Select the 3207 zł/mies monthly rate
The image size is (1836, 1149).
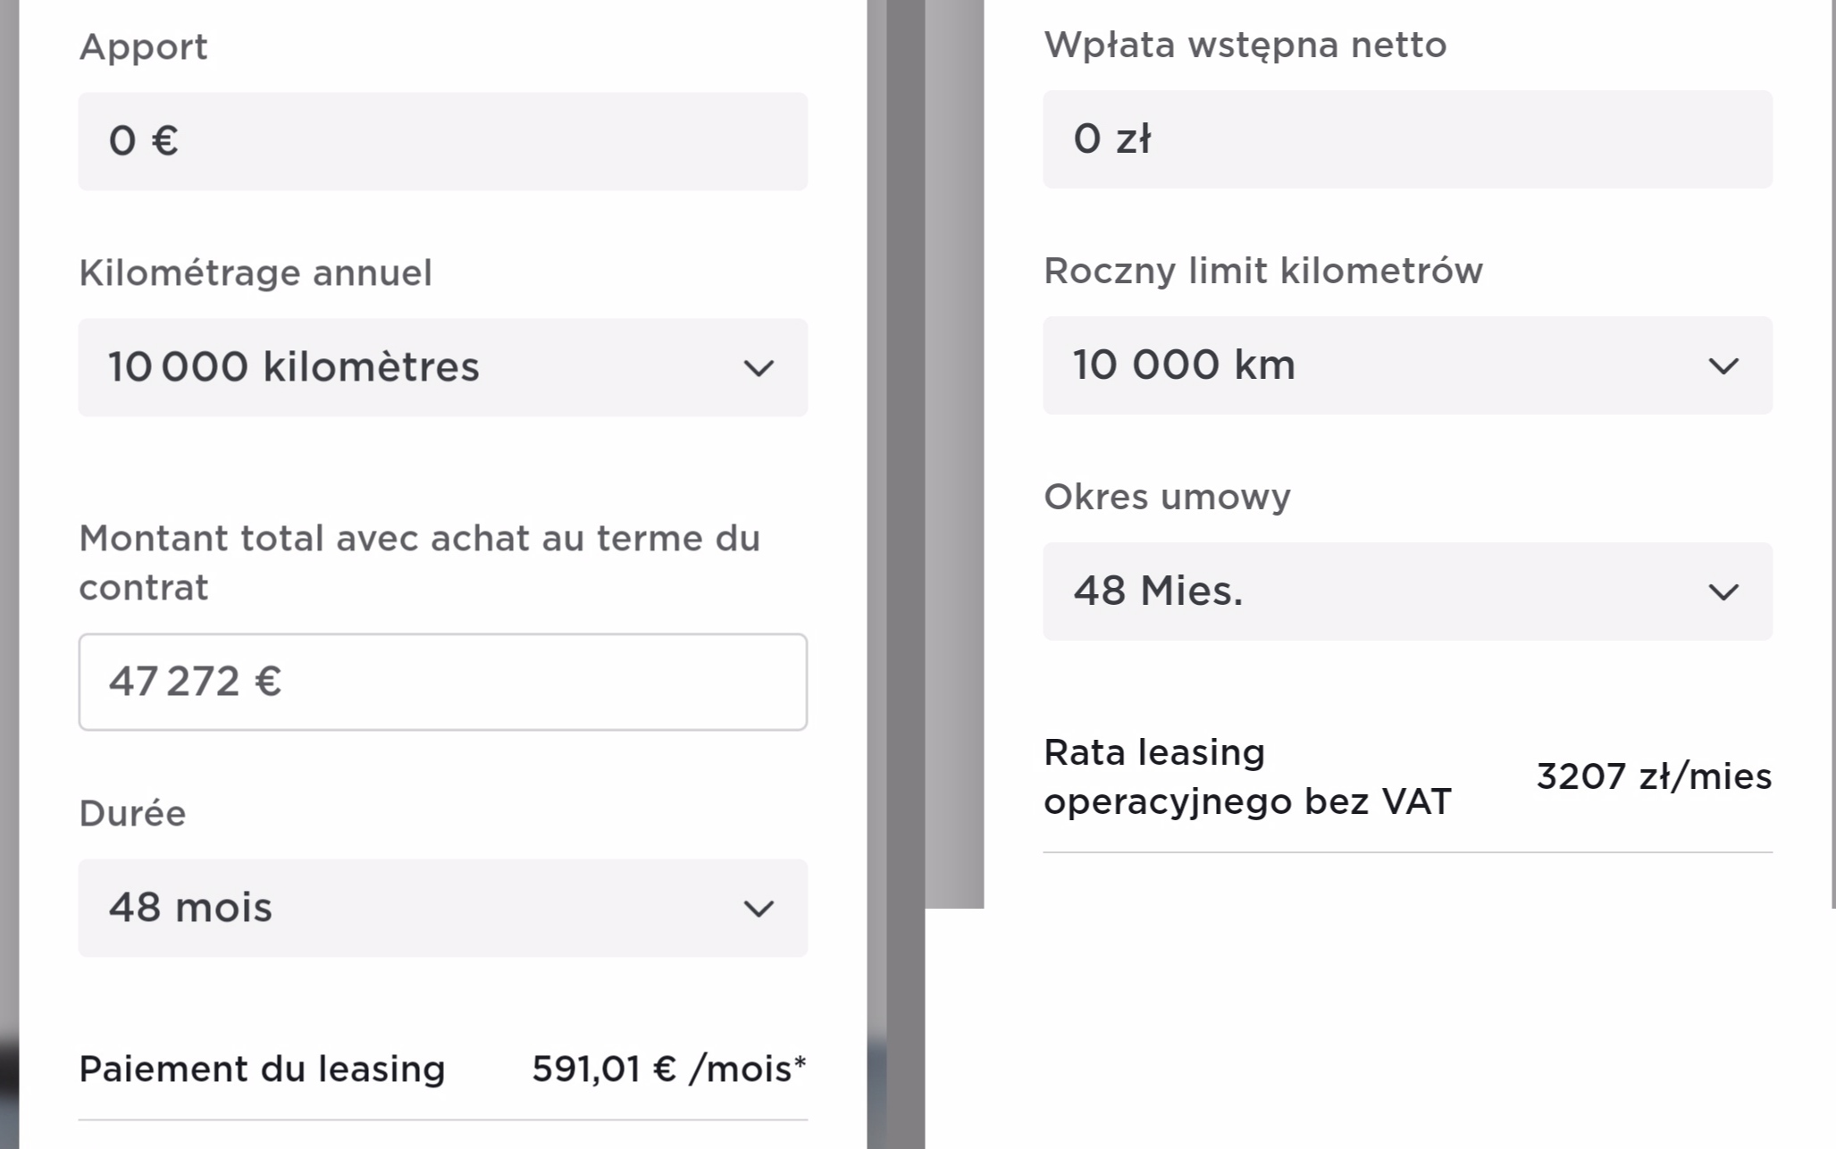click(1654, 776)
